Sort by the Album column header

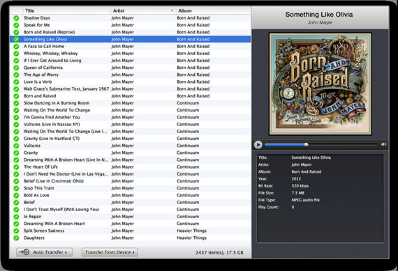(213, 10)
